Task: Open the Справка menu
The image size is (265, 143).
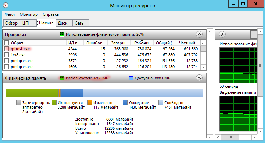Action: click(51, 14)
